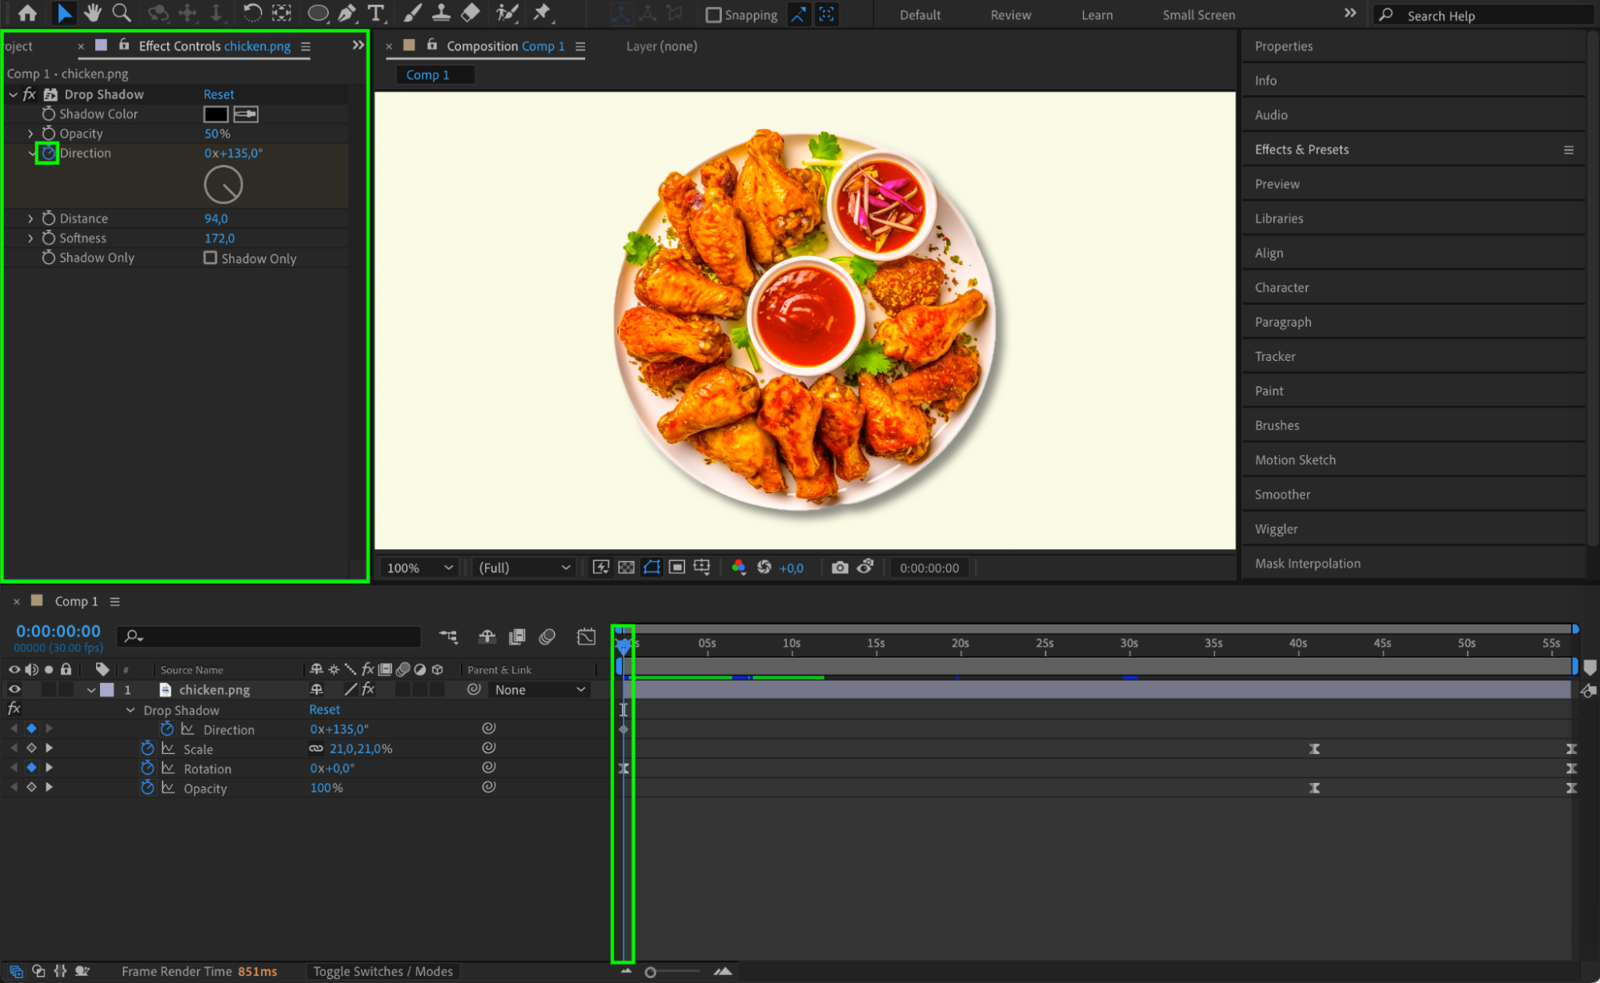
Task: Reset Drop Shadow in Effect Controls
Action: [x=219, y=94]
